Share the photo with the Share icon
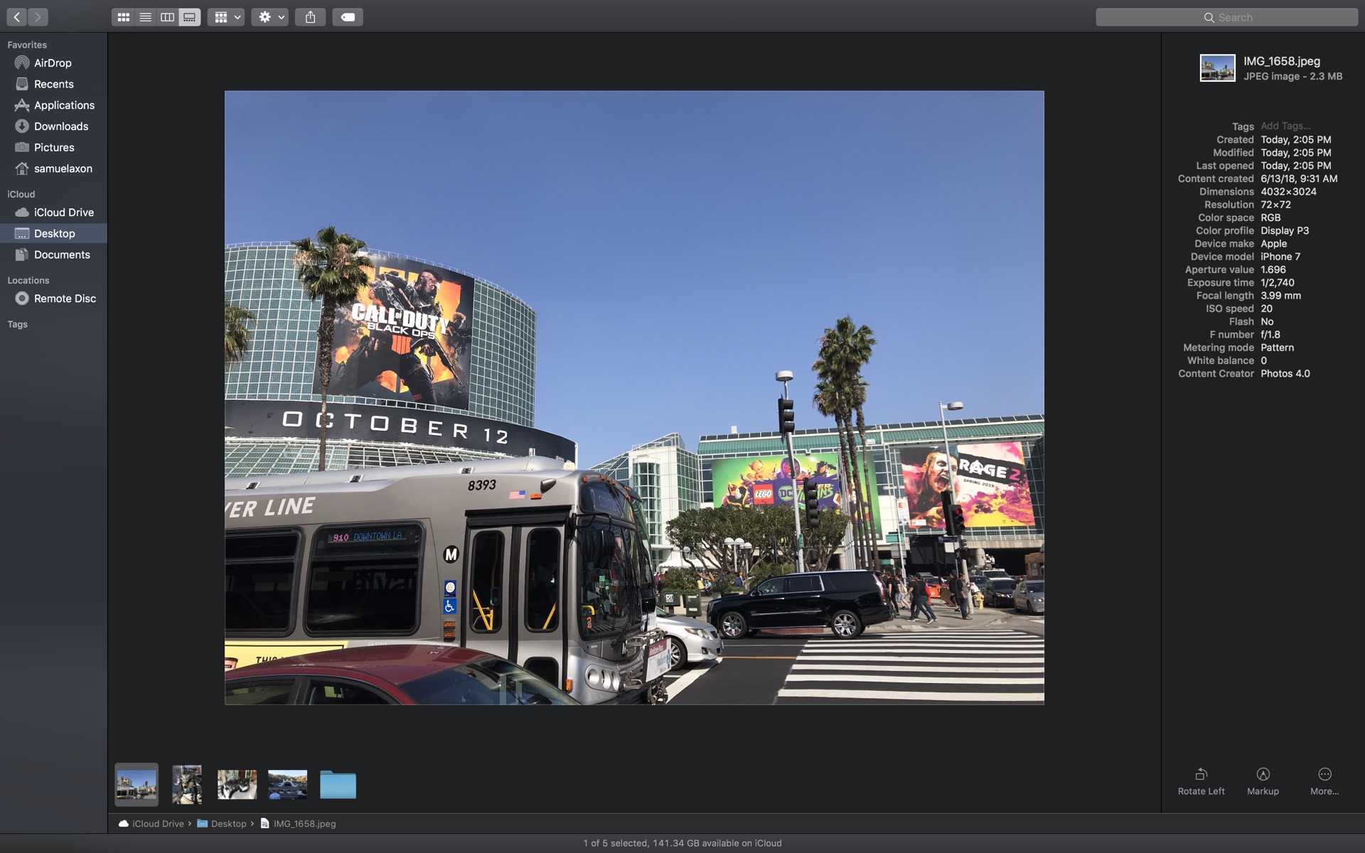This screenshot has width=1365, height=853. [311, 16]
